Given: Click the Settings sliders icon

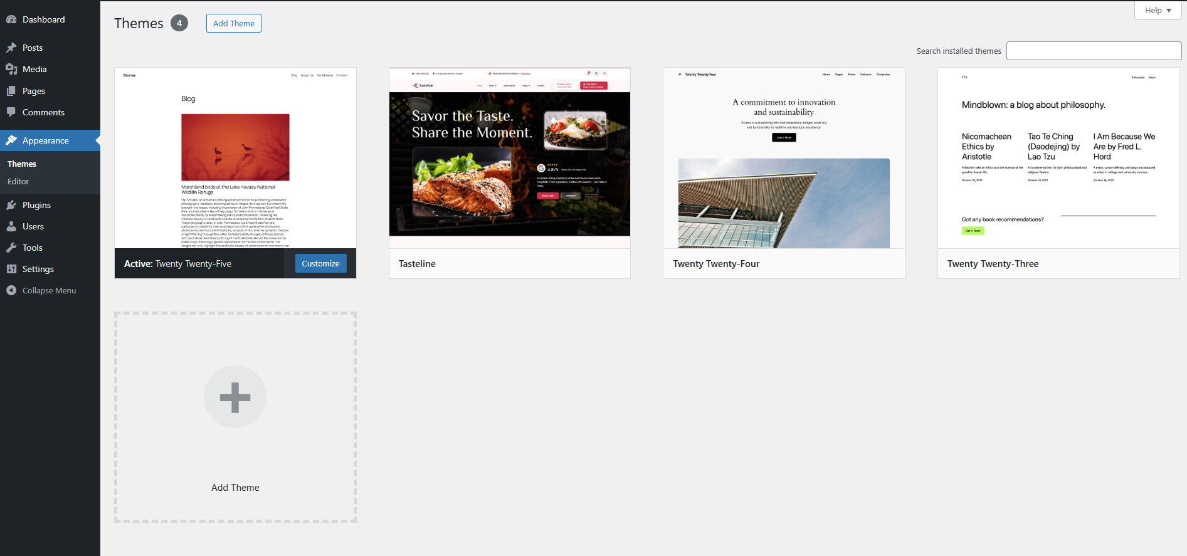Looking at the screenshot, I should click(x=11, y=269).
